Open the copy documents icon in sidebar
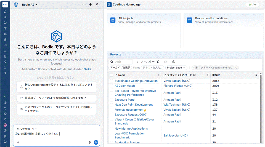Screen dimensions: 265x147 (5, 114)
